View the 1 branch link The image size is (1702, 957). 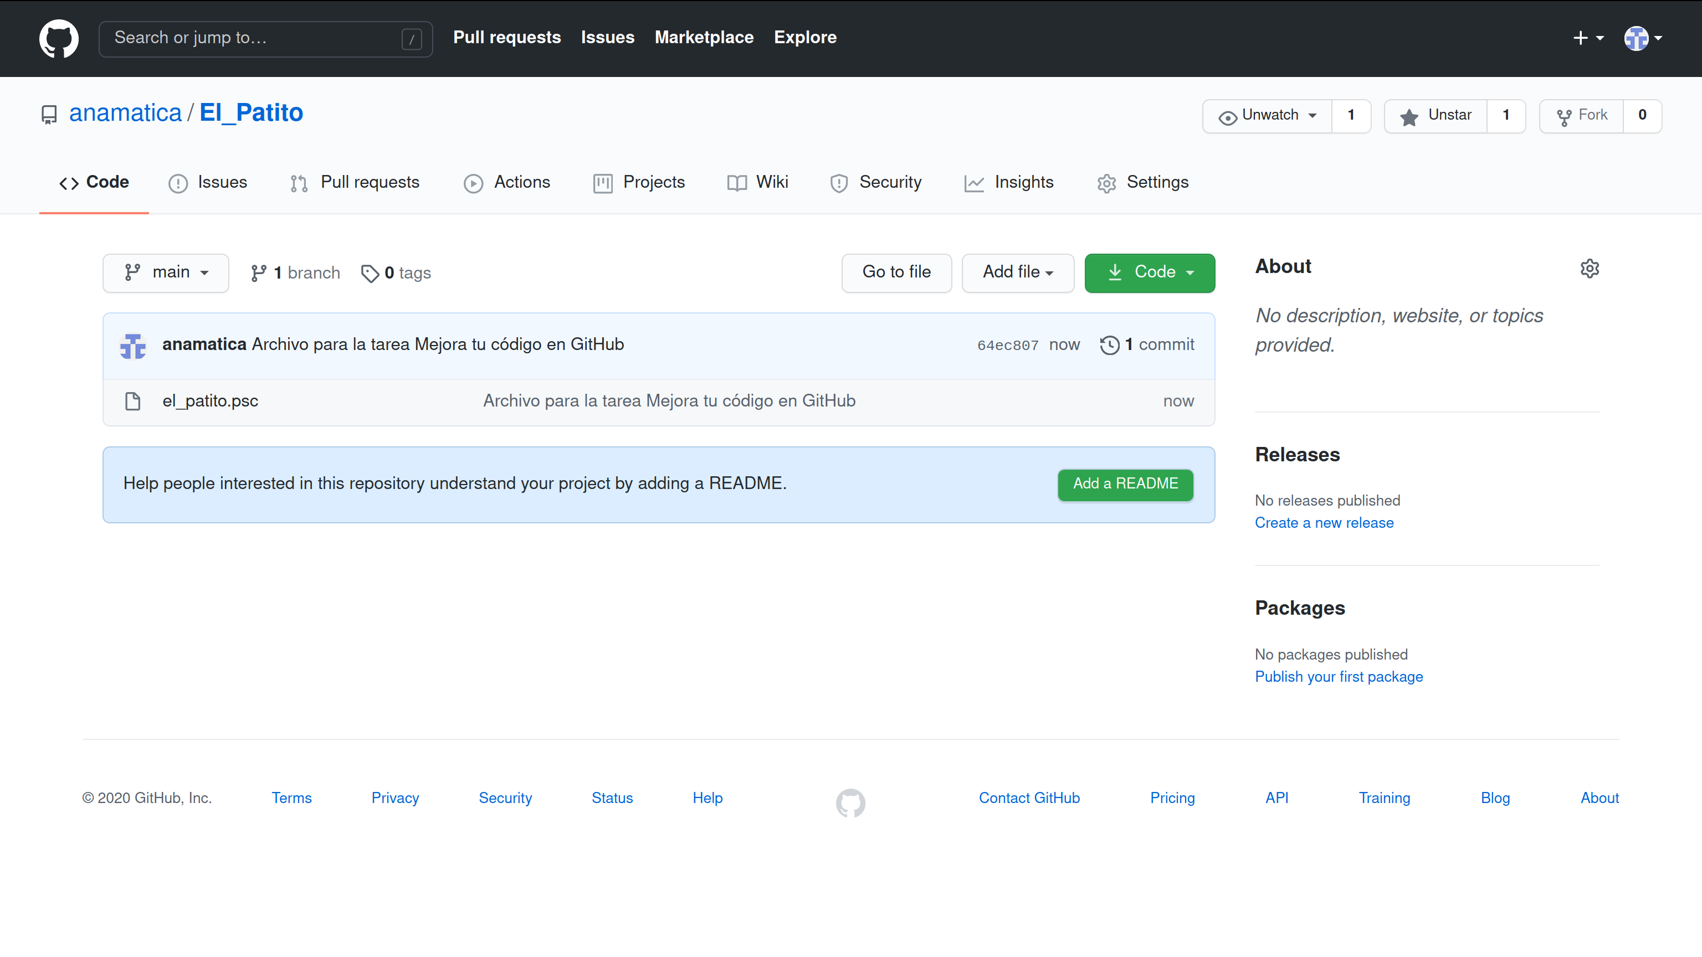[x=295, y=273]
